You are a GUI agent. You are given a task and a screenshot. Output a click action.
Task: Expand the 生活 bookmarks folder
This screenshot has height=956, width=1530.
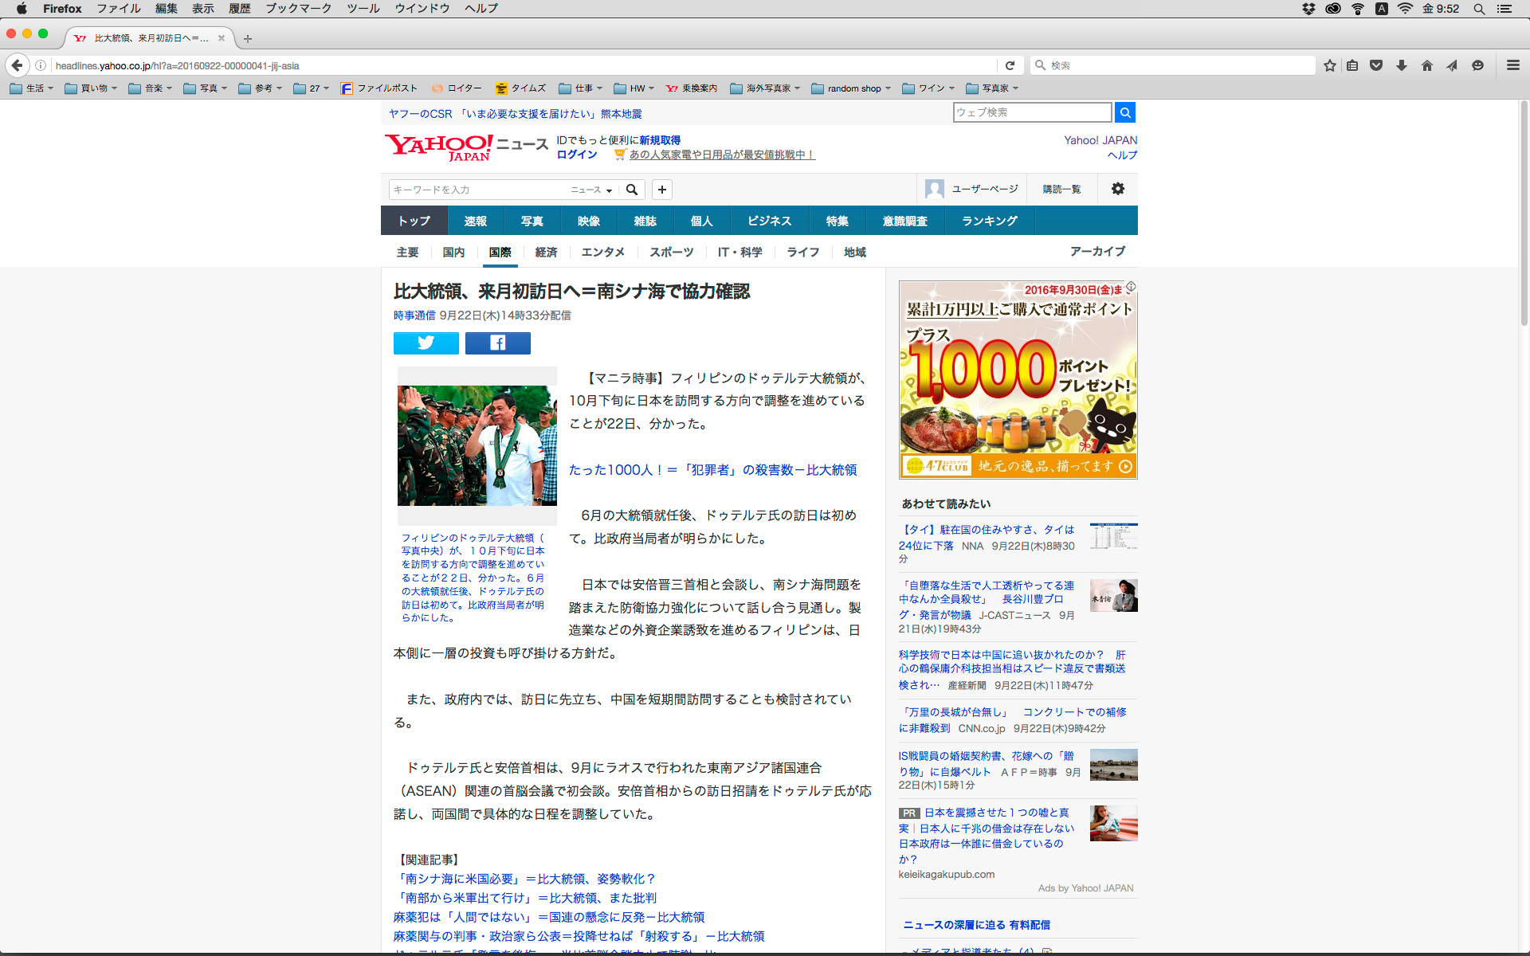click(x=32, y=88)
